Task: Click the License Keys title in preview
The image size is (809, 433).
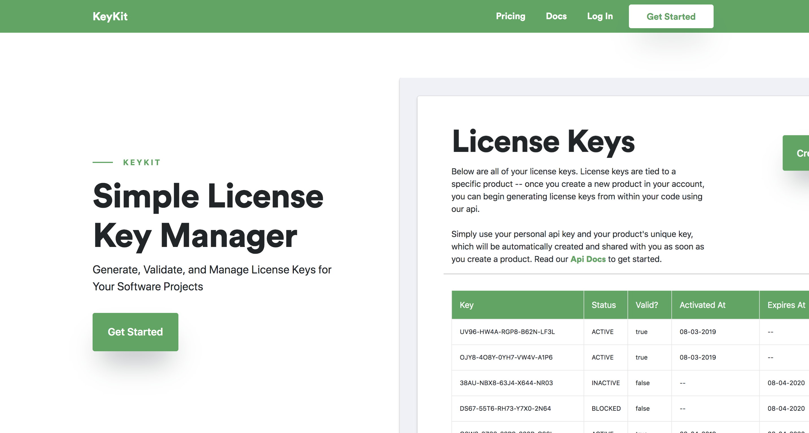Action: tap(543, 142)
